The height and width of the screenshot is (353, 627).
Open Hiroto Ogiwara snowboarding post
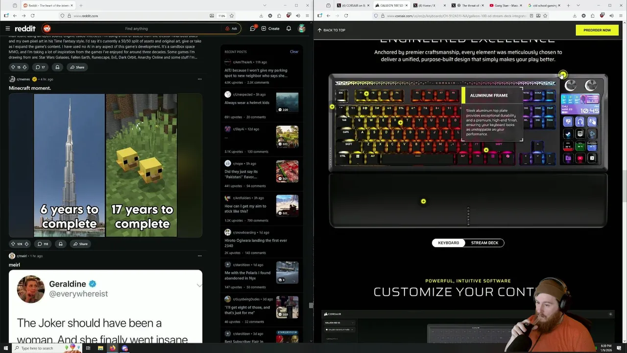pyautogui.click(x=256, y=243)
